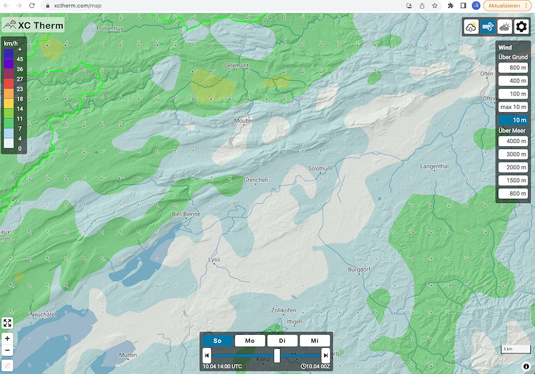This screenshot has height=374, width=535.
Task: Select wind at 800 m above ground
Action: point(513,68)
